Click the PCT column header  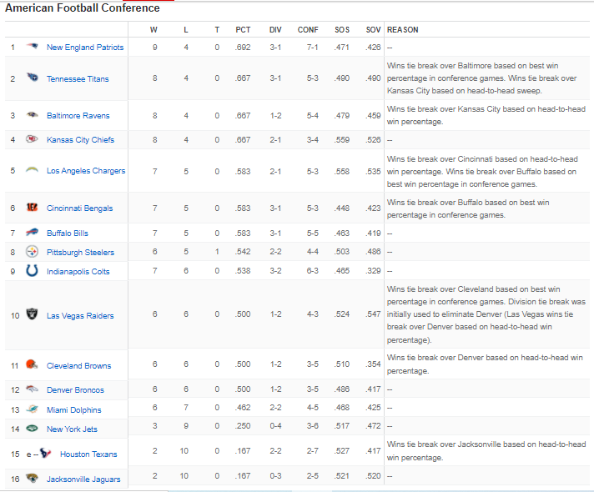243,30
